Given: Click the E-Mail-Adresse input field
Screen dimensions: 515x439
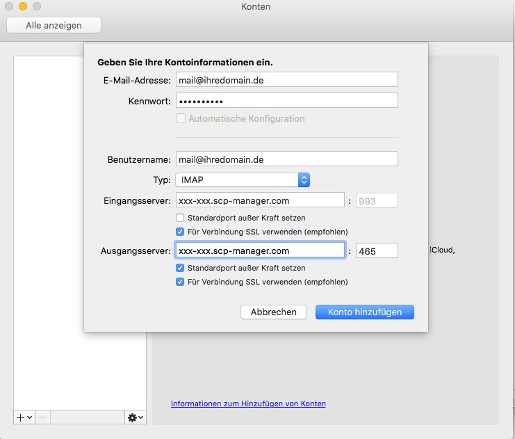Looking at the screenshot, I should coord(286,80).
